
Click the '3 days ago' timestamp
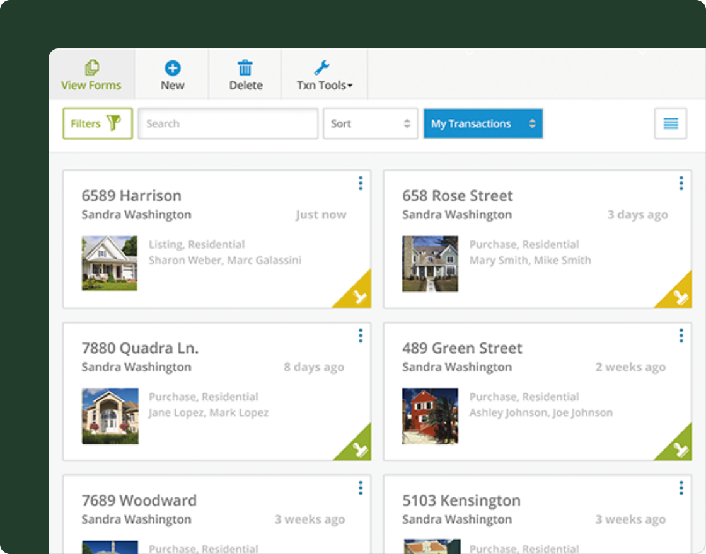(x=637, y=215)
